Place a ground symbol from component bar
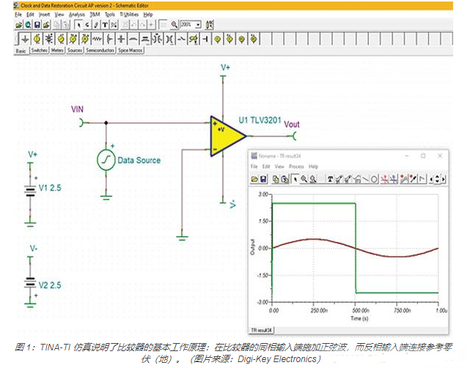 click(x=25, y=39)
